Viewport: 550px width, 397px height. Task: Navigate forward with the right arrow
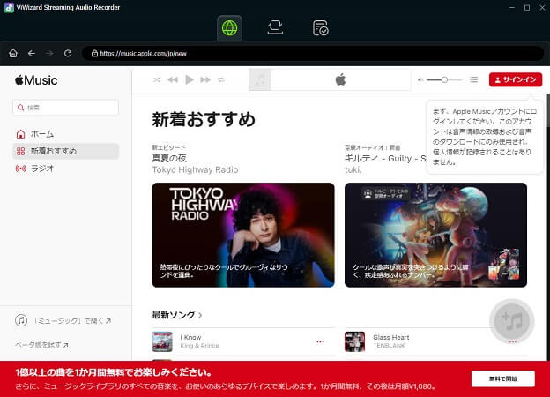(x=50, y=53)
